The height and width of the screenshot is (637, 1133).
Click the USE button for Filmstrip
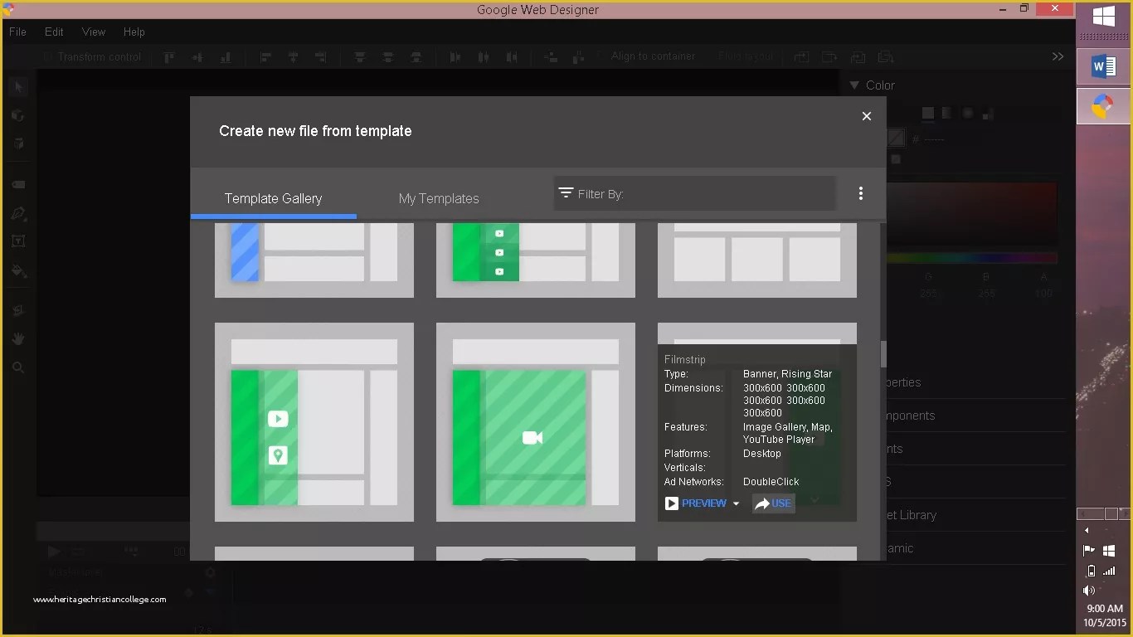point(773,503)
